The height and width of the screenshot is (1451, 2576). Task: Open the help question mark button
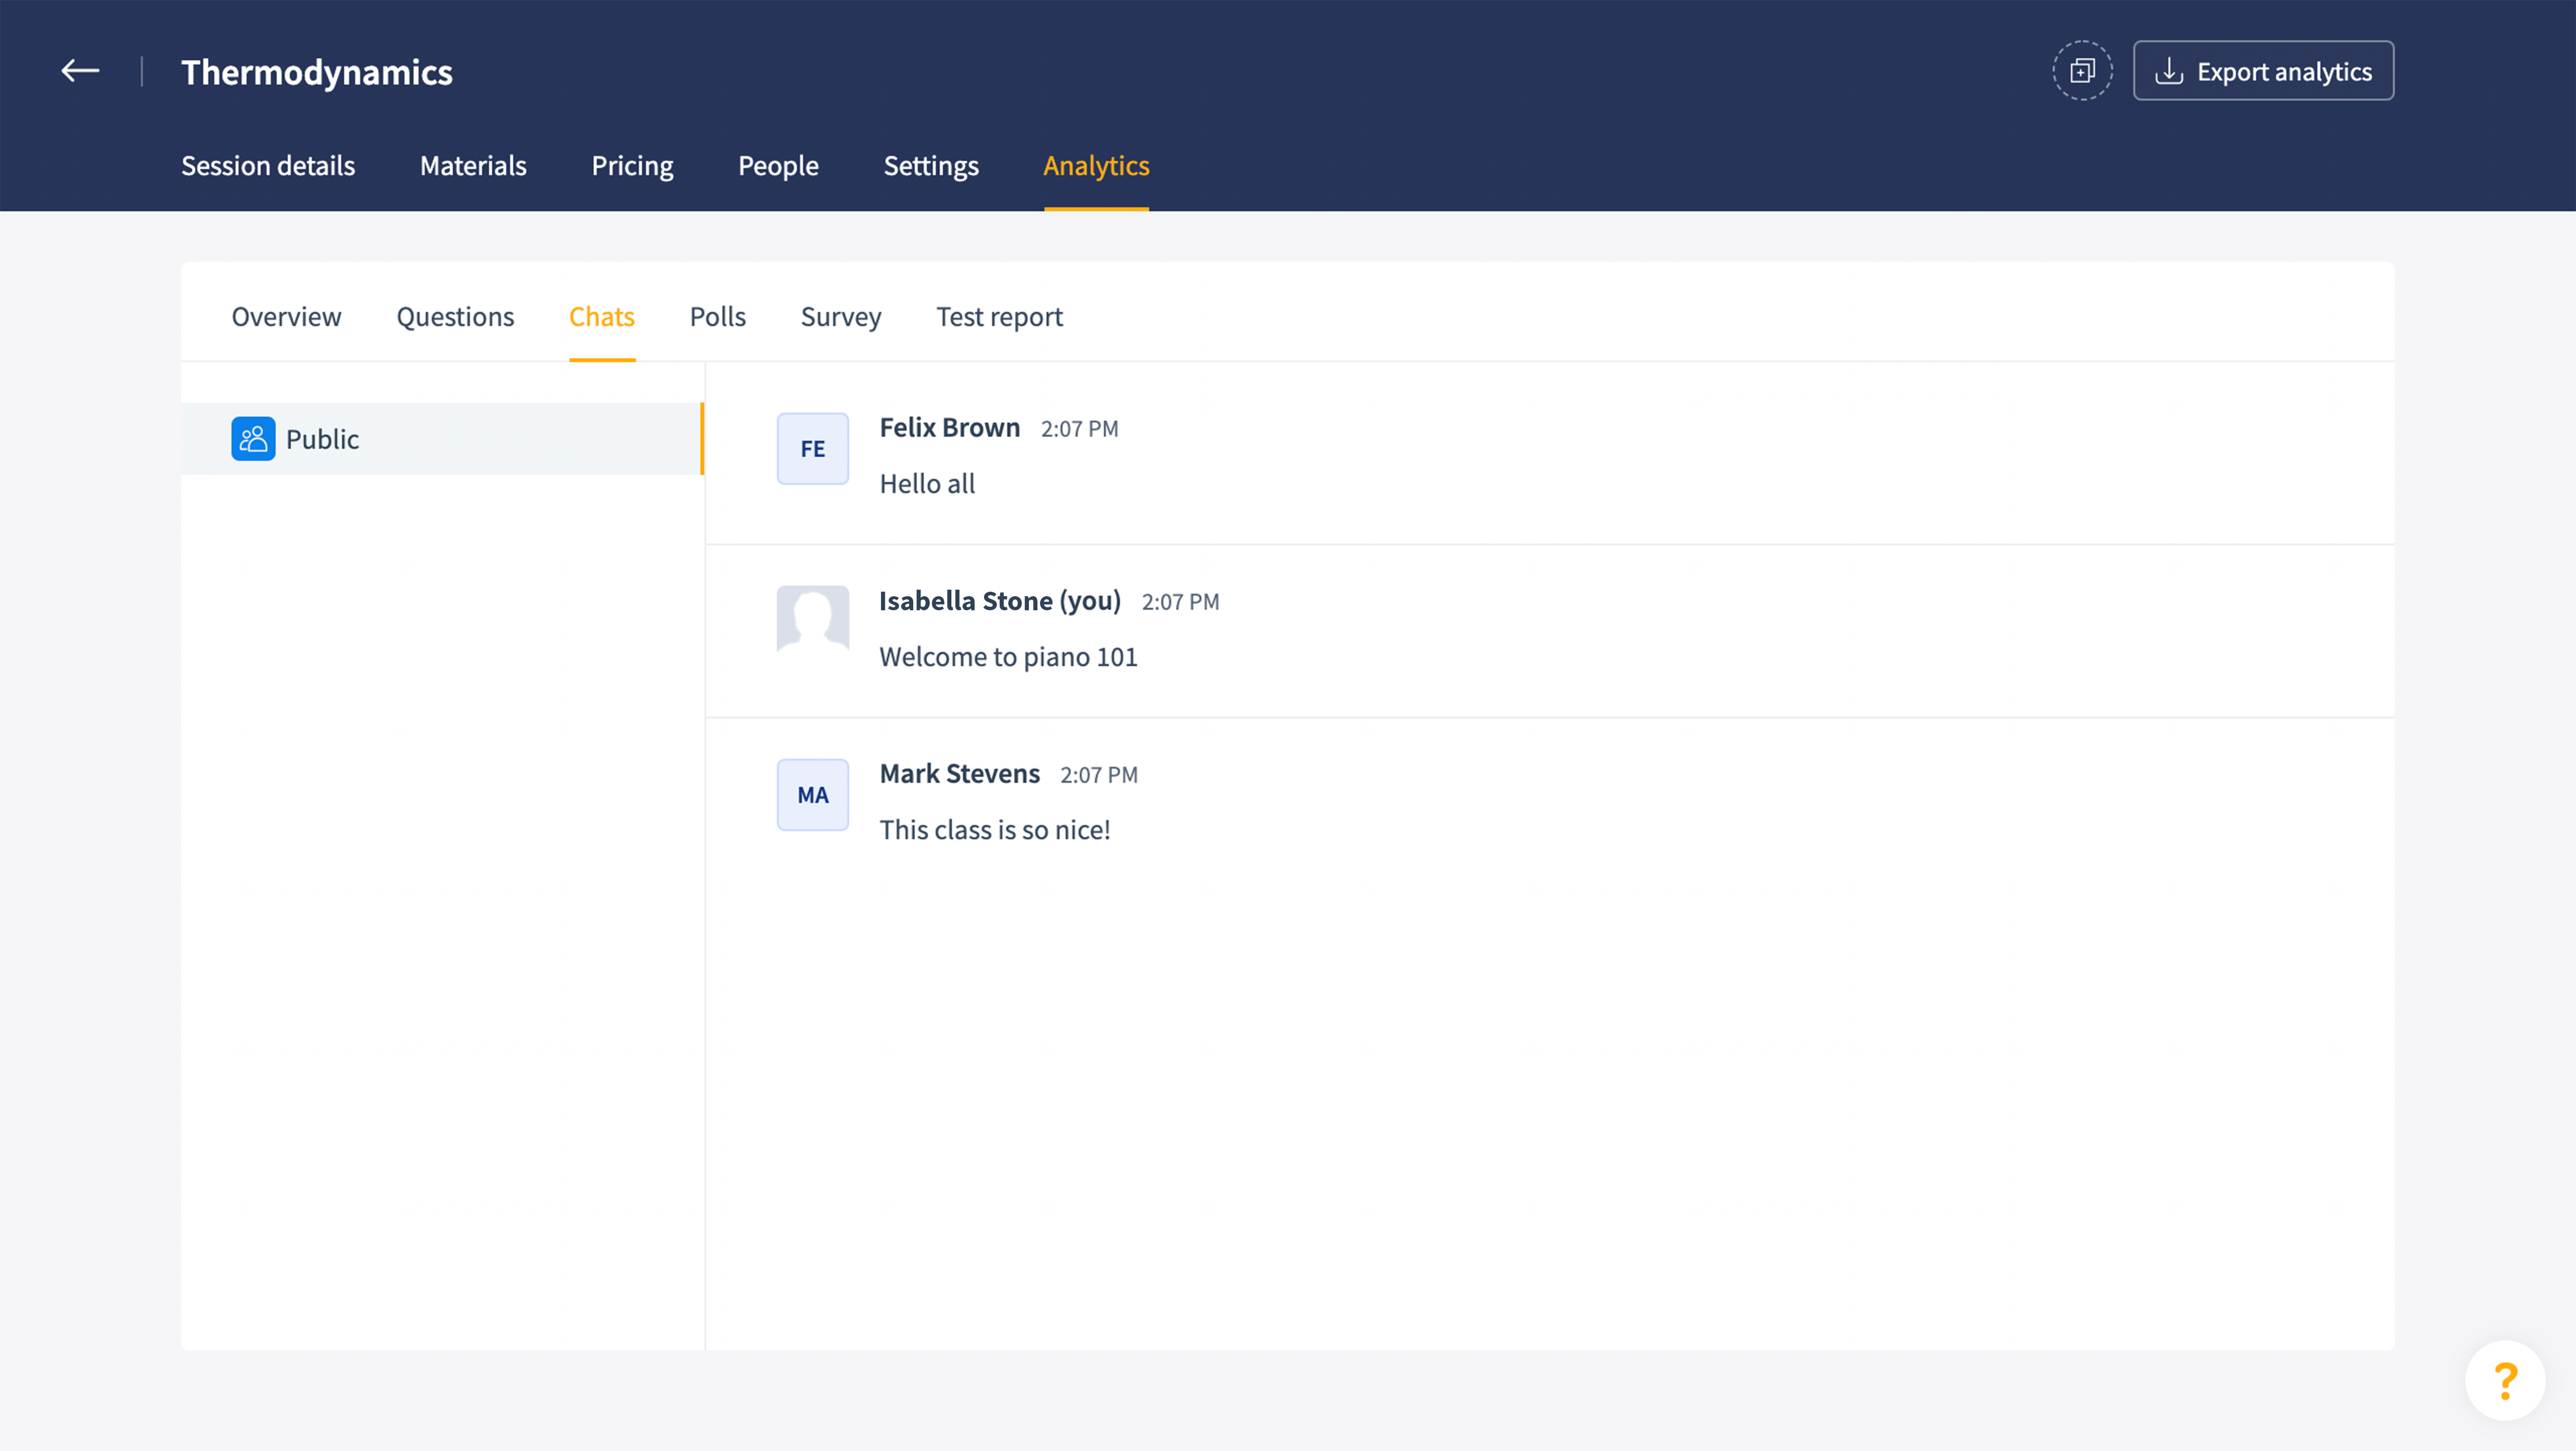pos(2505,1381)
